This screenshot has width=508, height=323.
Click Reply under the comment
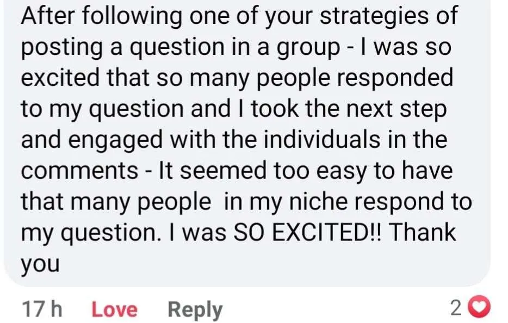point(195,310)
